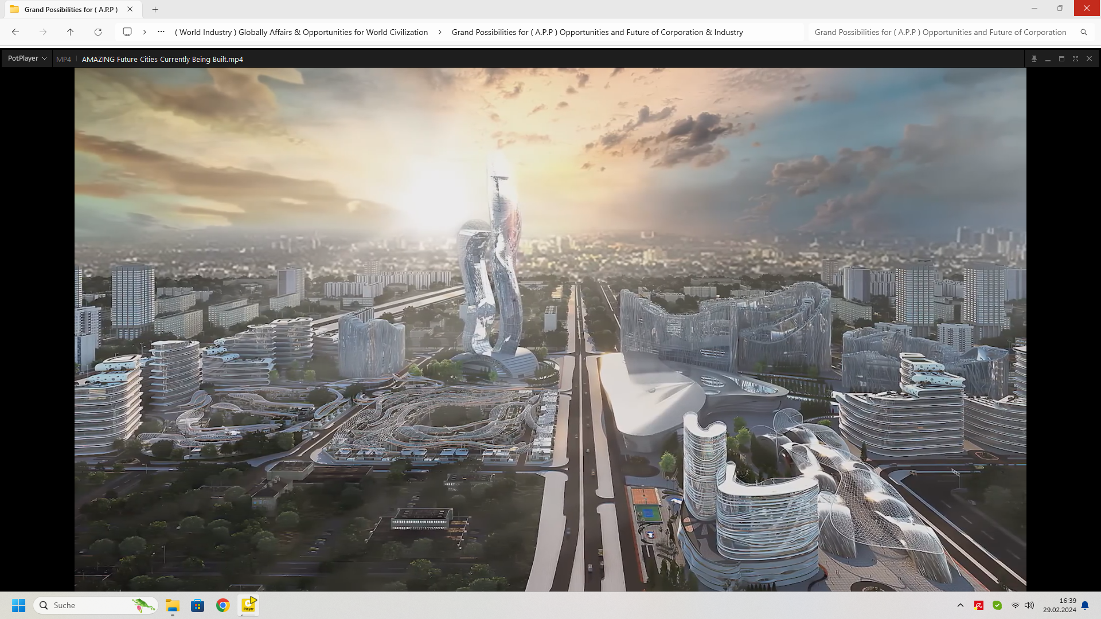The image size is (1101, 619).
Task: Go forward in File Explorer
Action: tap(43, 32)
